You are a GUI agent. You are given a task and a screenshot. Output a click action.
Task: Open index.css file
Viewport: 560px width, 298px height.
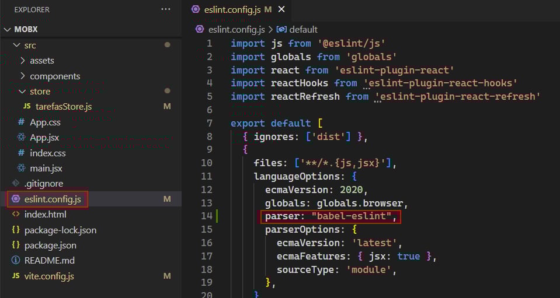click(x=48, y=153)
